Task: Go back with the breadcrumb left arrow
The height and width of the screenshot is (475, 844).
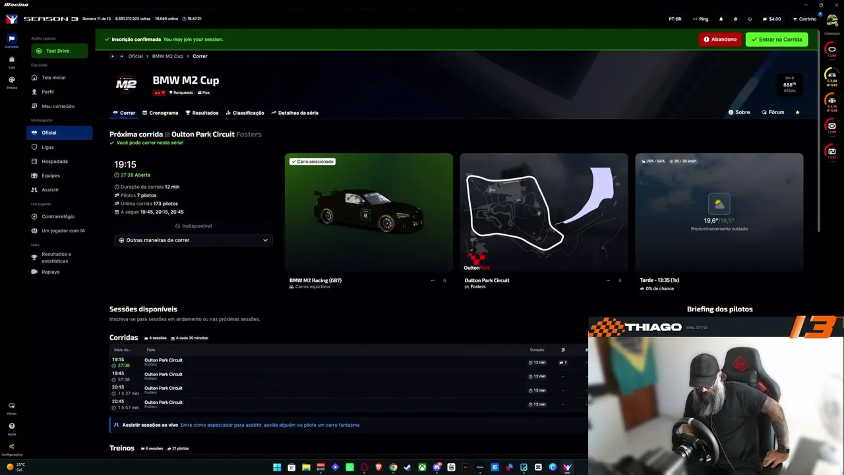Action: tap(113, 56)
